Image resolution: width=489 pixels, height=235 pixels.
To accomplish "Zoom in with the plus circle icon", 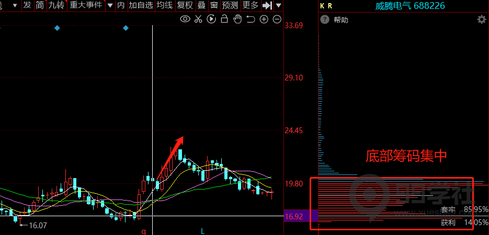I will [264, 19].
